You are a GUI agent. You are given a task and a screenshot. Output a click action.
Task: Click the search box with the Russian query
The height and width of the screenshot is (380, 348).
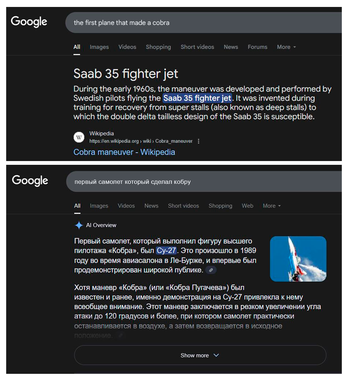click(201, 182)
